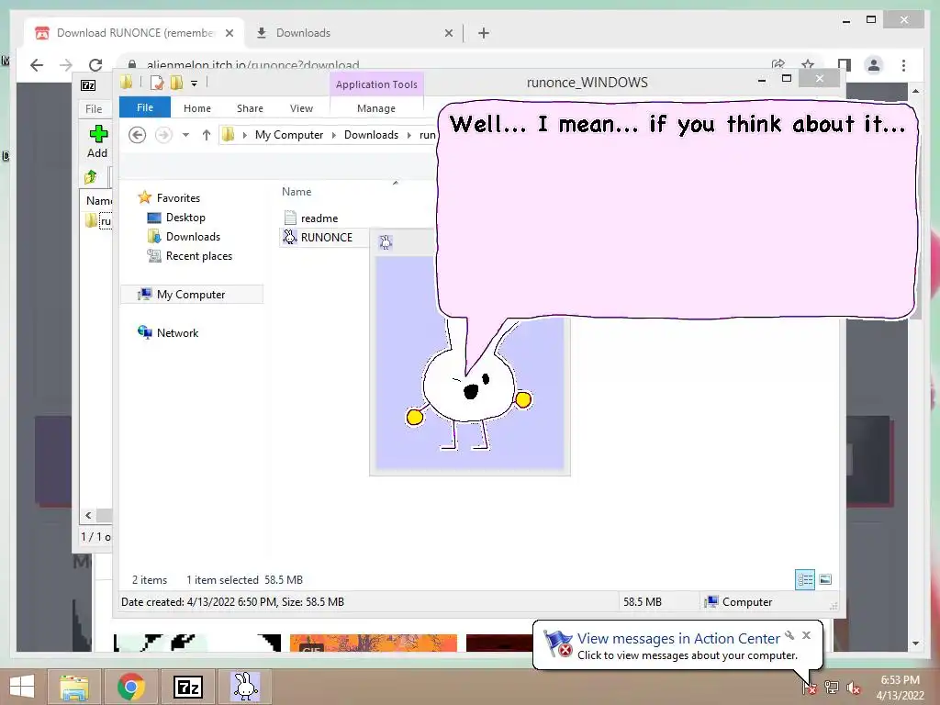This screenshot has width=940, height=705.
Task: Open File Explorer from the taskbar
Action: pos(74,687)
